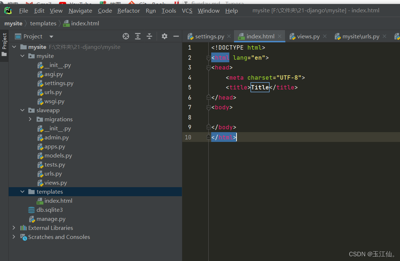Screen dimensions: 400x261
Task: Open the Code menu
Action: (x=105, y=11)
